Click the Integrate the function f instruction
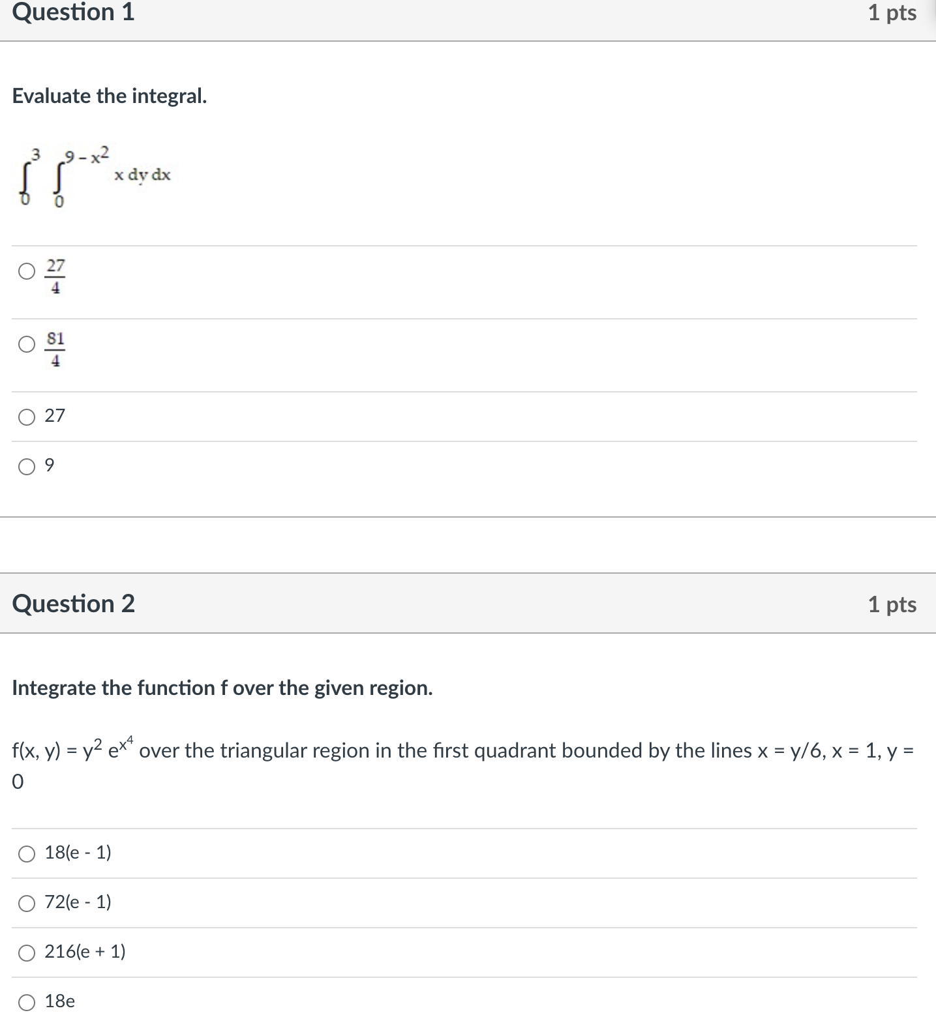 (x=222, y=687)
